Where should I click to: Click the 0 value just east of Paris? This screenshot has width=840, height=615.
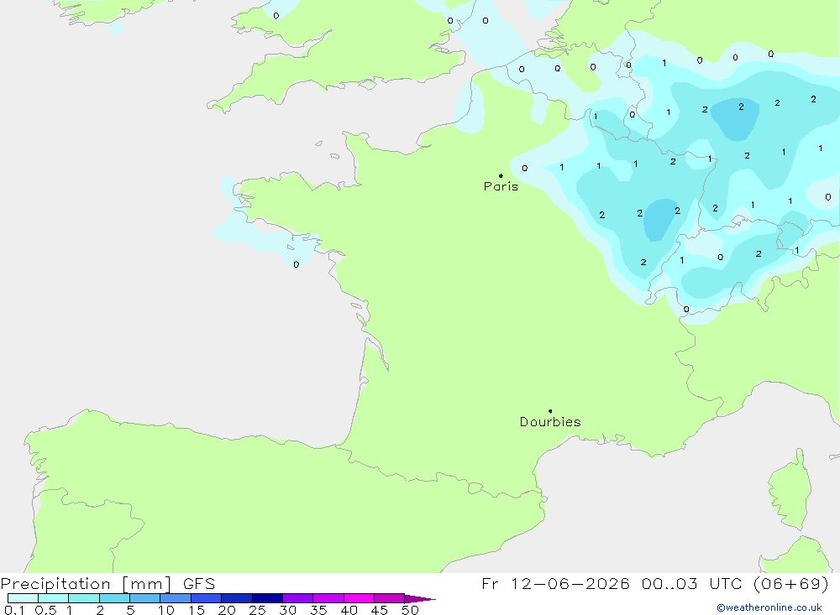point(524,168)
